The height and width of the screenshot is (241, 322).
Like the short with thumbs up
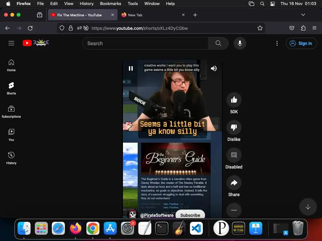click(234, 100)
